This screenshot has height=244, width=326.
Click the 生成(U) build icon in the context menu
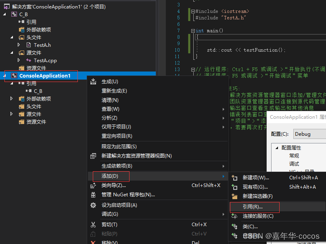tap(93, 82)
